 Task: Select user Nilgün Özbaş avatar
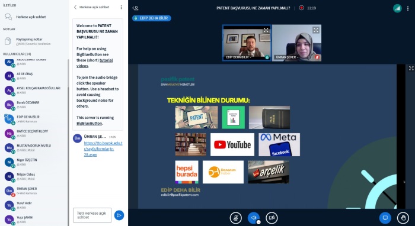[x=9, y=176]
